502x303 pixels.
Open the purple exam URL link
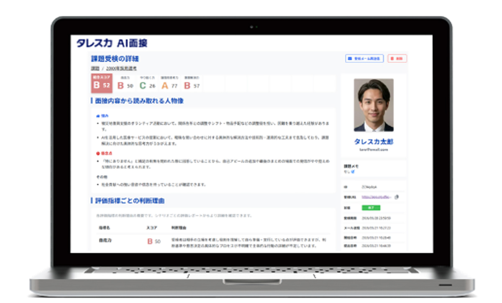point(377,196)
